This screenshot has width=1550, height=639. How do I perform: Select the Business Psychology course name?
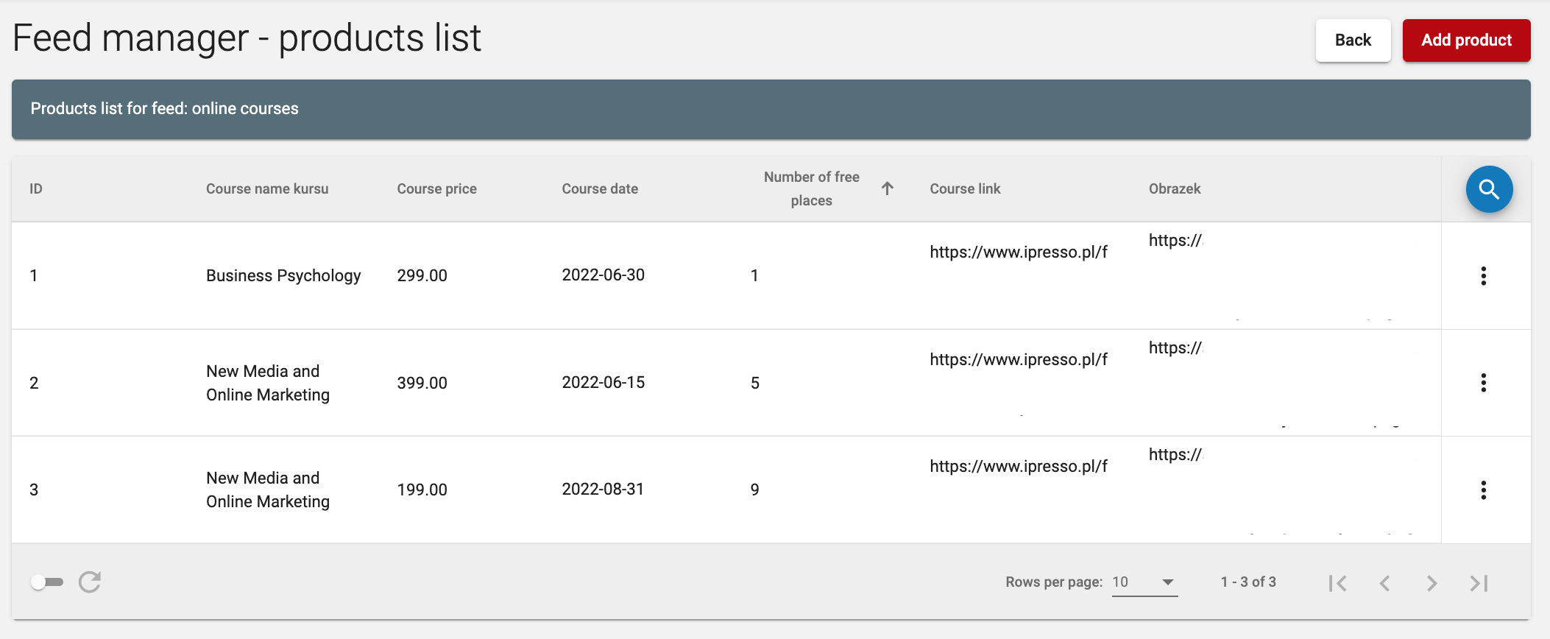pyautogui.click(x=283, y=275)
